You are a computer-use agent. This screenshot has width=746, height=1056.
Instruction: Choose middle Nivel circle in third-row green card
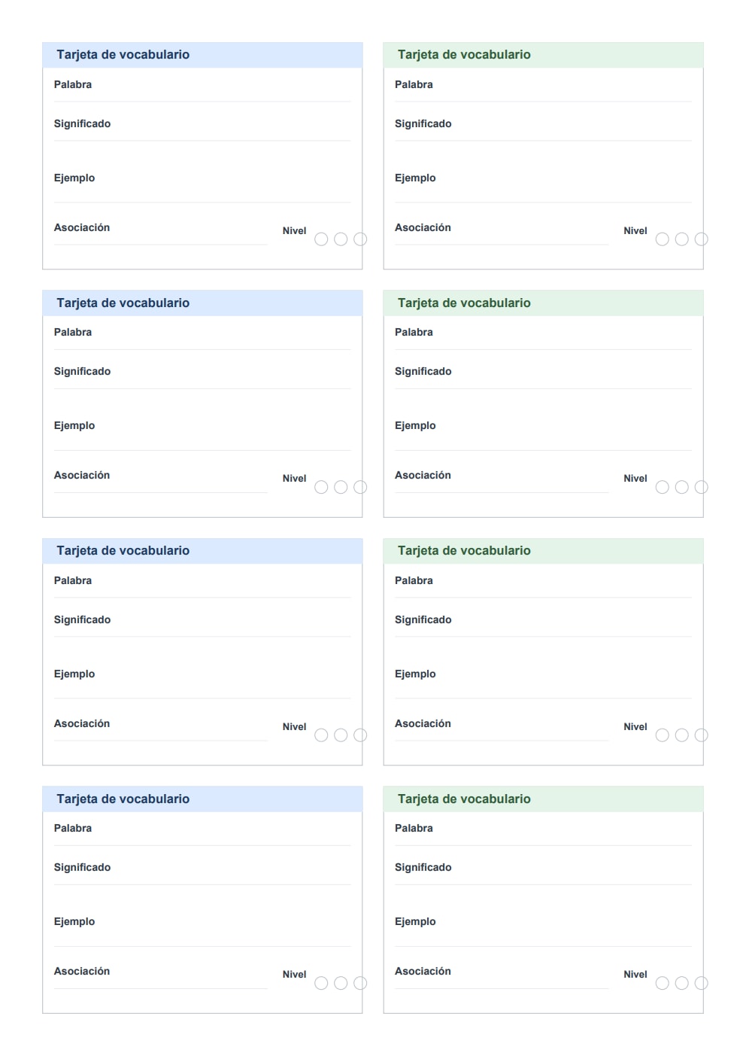682,735
